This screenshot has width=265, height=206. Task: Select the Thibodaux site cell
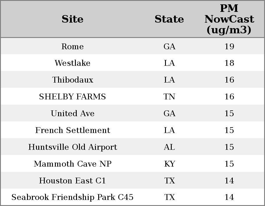pos(73,80)
